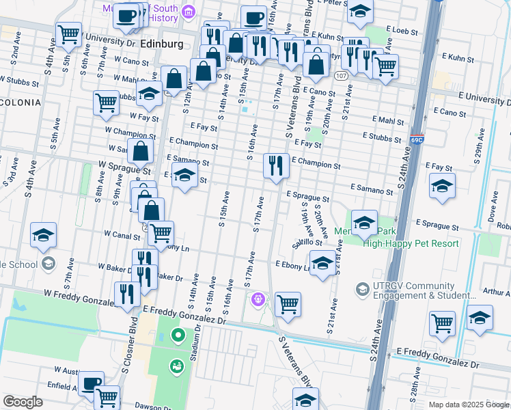
Task: Click the grocery cart marker near Dawson Dr
Action: [107, 398]
